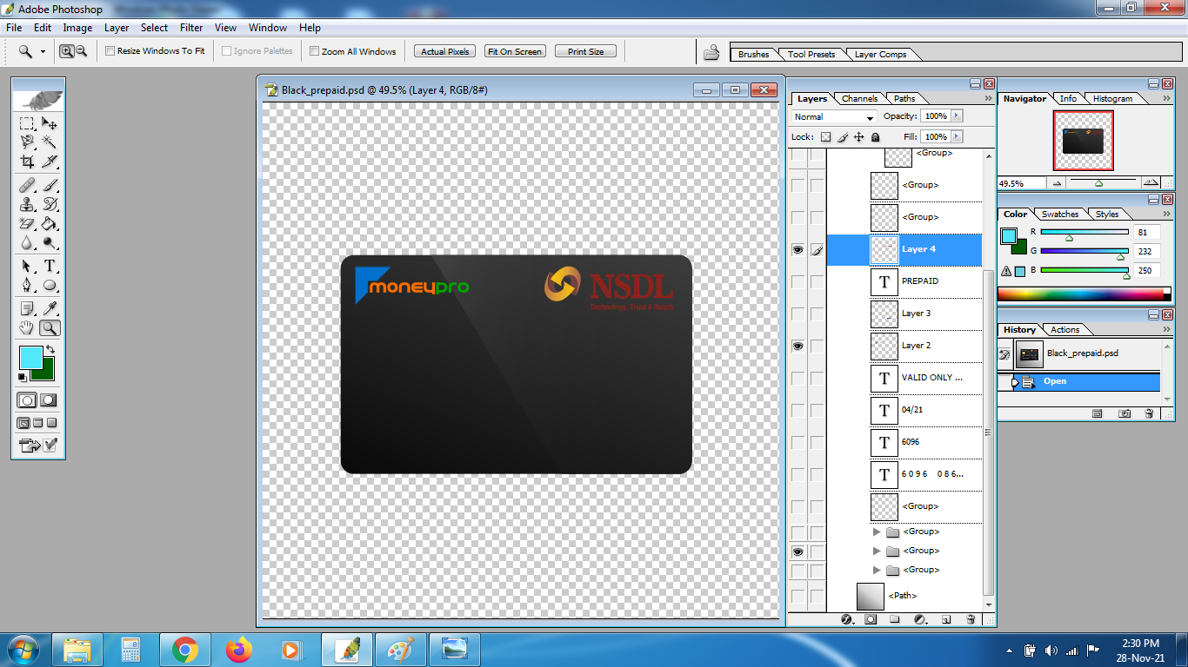The width and height of the screenshot is (1188, 667).
Task: Check the Zoom All Windows option
Action: [x=314, y=51]
